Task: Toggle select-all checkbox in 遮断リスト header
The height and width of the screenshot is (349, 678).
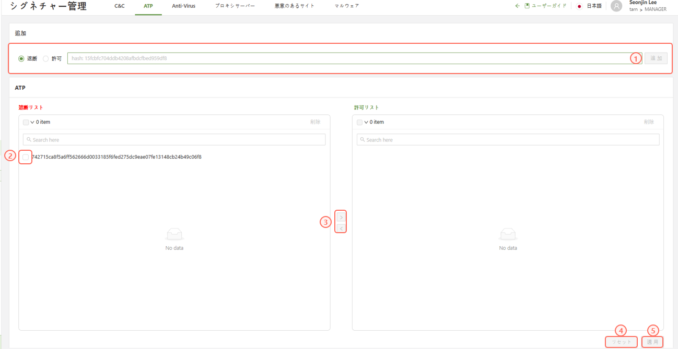Action: 26,122
